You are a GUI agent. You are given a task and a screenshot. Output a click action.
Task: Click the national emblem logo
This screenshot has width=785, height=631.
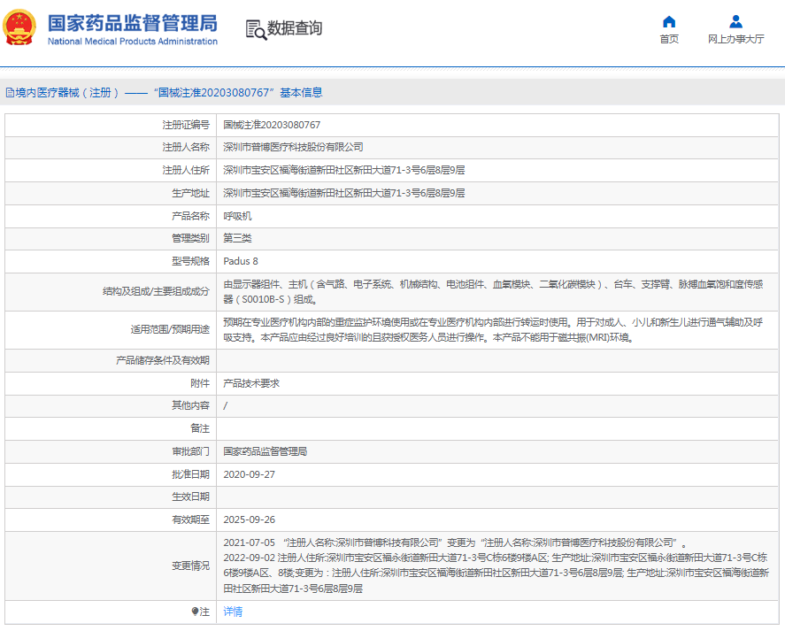tap(19, 28)
